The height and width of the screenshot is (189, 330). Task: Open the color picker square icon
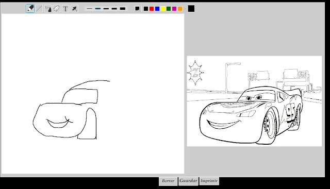pyautogui.click(x=137, y=9)
